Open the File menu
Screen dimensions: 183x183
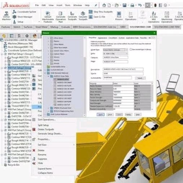point(37,5)
